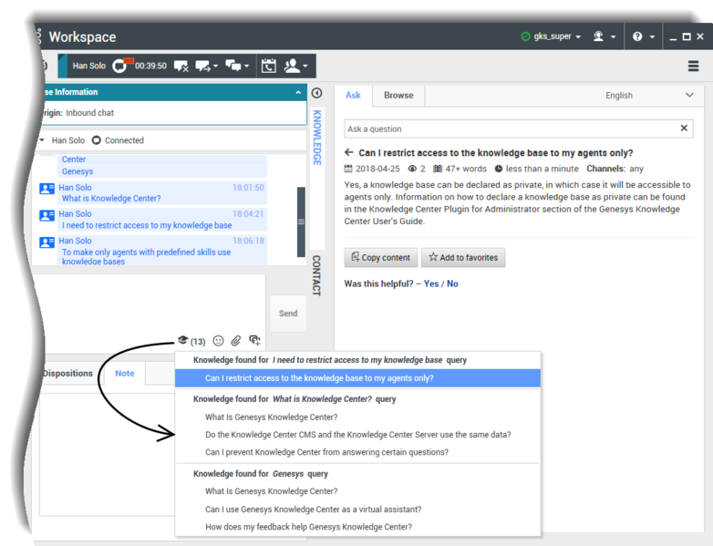Open conference chat dropdown arrow
This screenshot has width=713, height=546.
click(246, 66)
